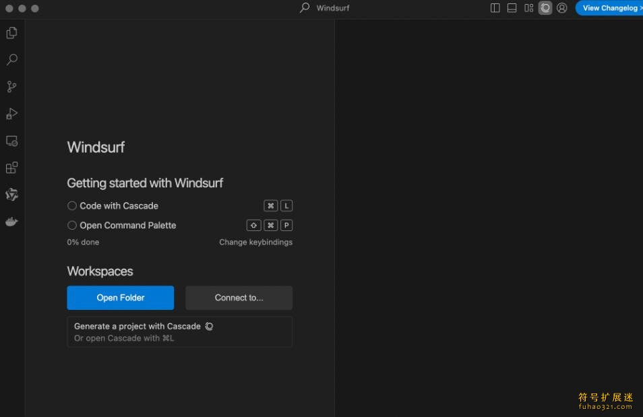Click the Windsurf title search field
The height and width of the screenshot is (417, 643).
[x=324, y=8]
